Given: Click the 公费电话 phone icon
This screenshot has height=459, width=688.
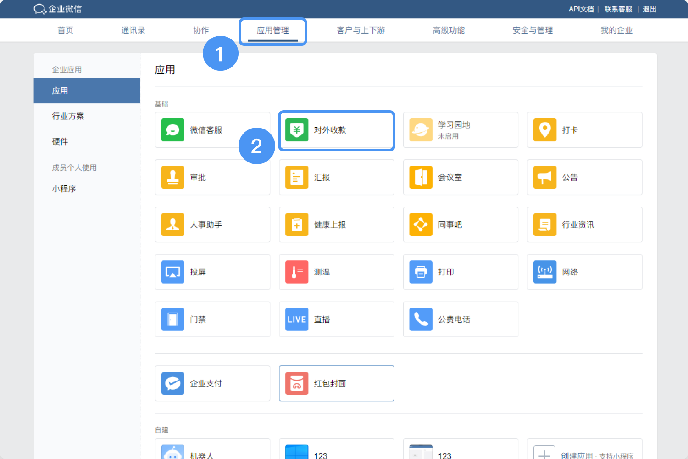Looking at the screenshot, I should pyautogui.click(x=421, y=319).
